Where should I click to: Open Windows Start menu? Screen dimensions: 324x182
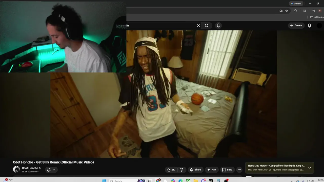tap(104, 181)
